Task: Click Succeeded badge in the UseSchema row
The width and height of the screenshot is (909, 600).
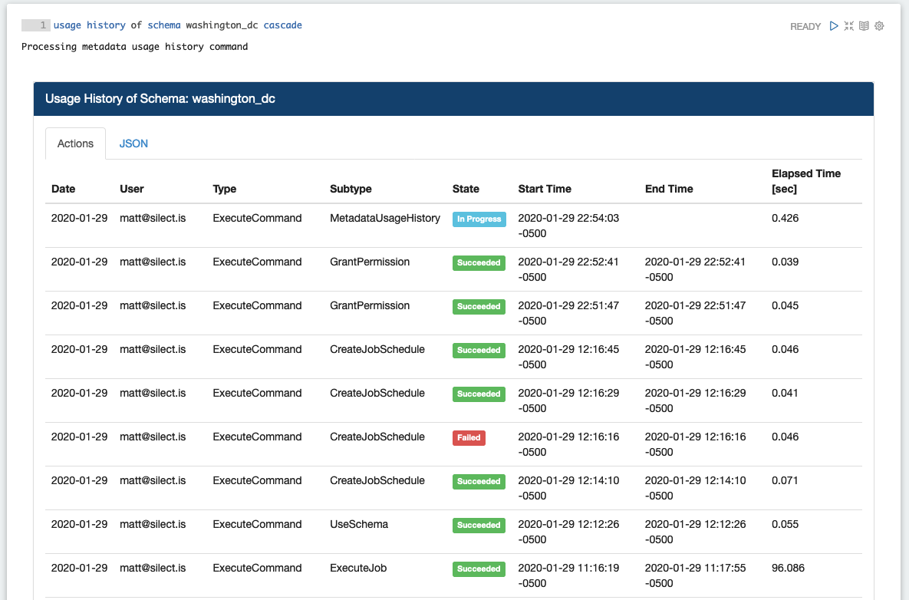Action: click(x=479, y=526)
